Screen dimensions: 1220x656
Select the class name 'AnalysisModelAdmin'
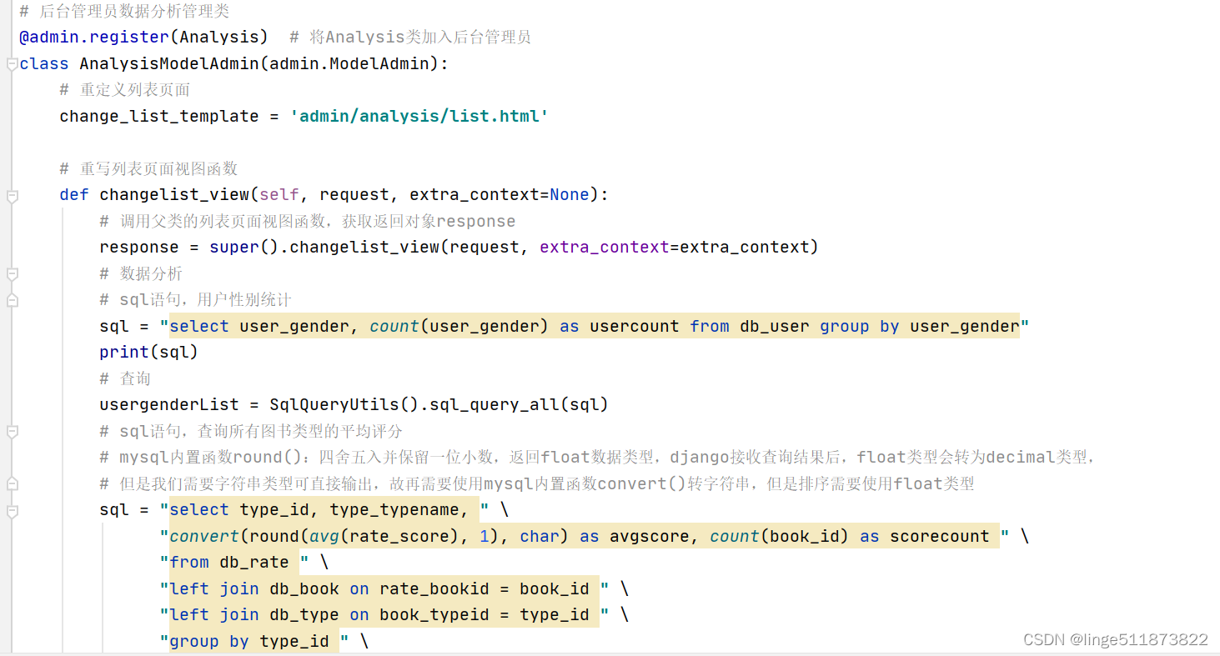coord(169,64)
